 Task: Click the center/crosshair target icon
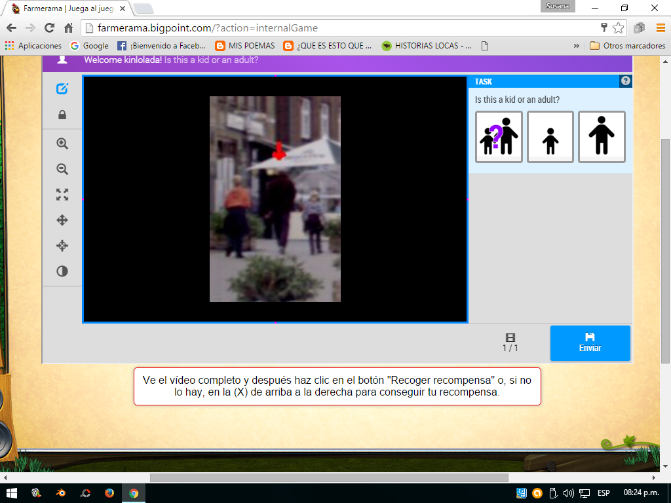(x=62, y=246)
